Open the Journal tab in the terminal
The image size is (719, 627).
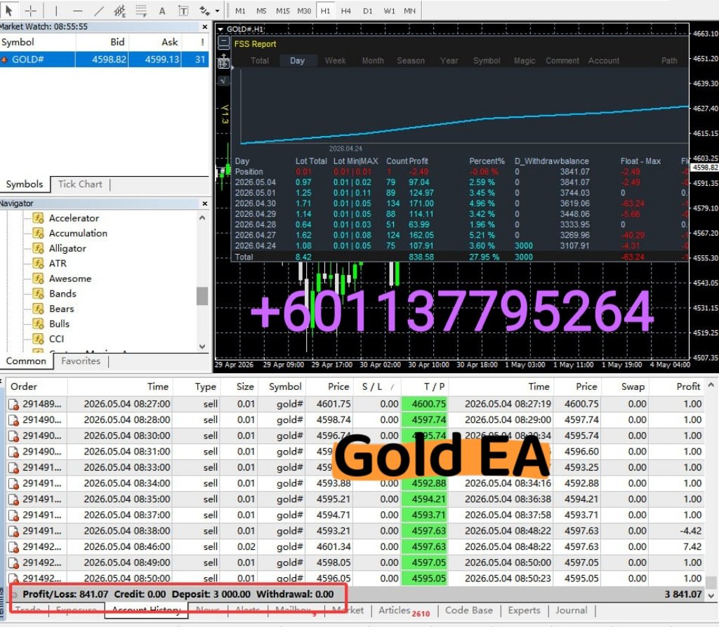(x=571, y=610)
